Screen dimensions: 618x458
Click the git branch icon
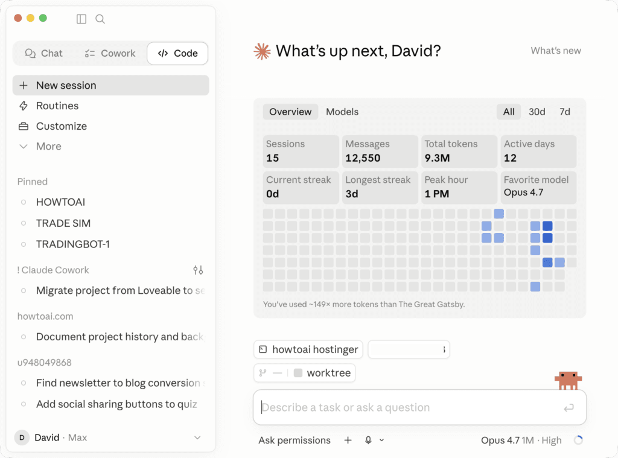coord(263,373)
